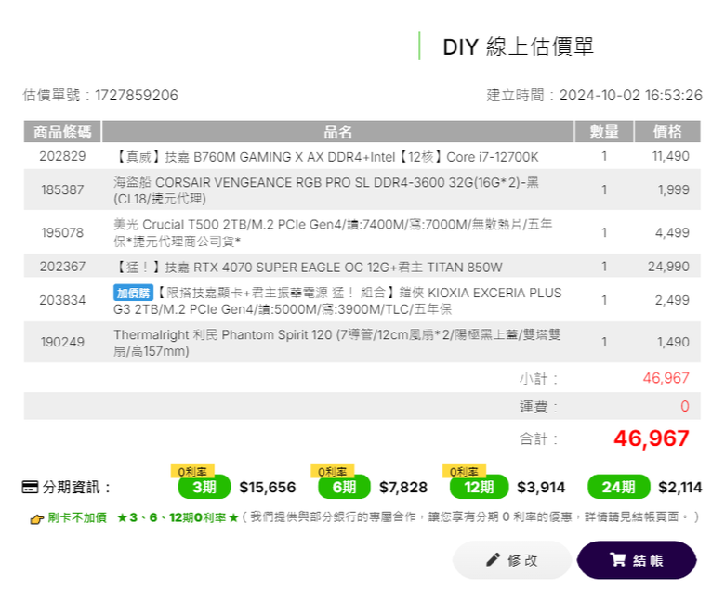Click the 0利率 tag above 6期
The image size is (725, 601).
point(333,471)
